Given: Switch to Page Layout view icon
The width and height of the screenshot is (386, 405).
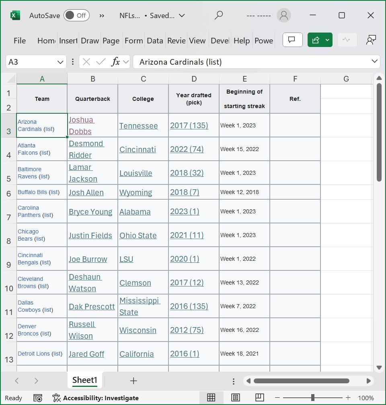Looking at the screenshot, I should coord(236,398).
